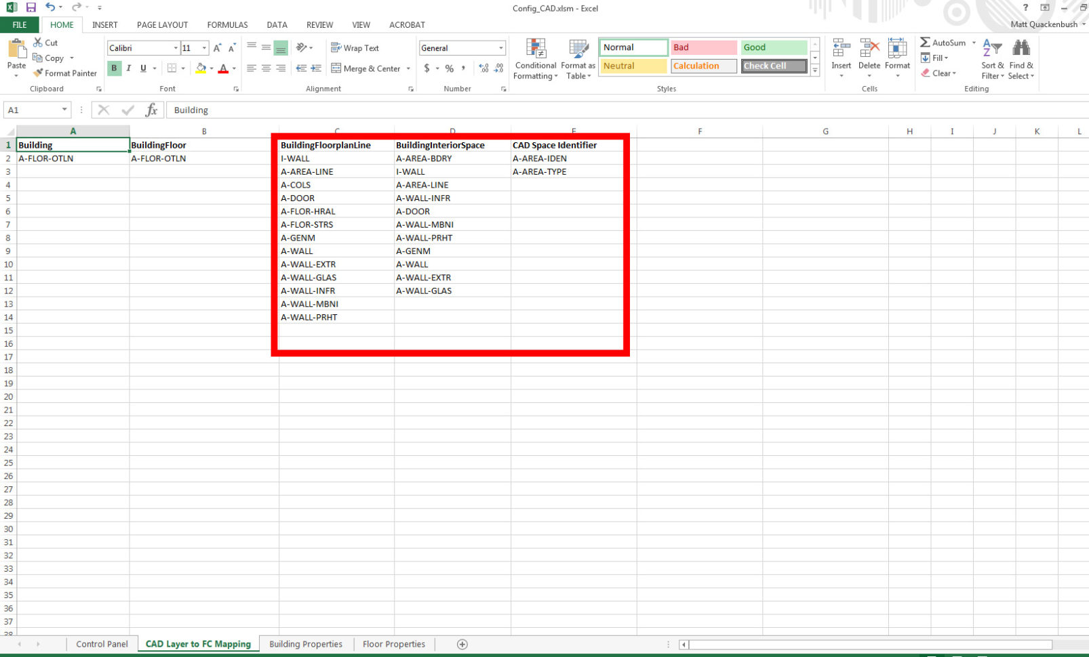
Task: Apply bold formatting to selection
Action: pos(114,68)
